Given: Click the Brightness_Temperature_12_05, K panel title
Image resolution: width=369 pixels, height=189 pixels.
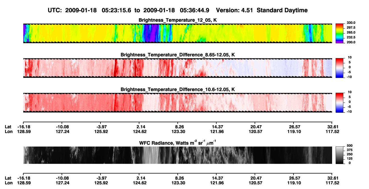Looking at the screenshot, I should pos(178,20).
